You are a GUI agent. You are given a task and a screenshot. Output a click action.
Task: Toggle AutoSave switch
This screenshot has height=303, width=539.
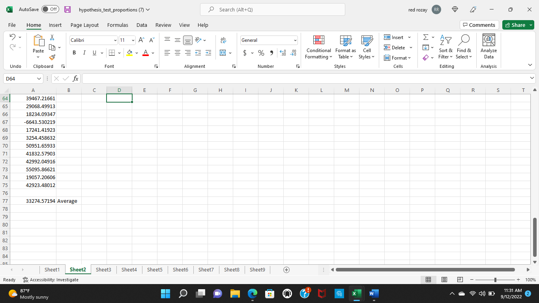pos(50,9)
